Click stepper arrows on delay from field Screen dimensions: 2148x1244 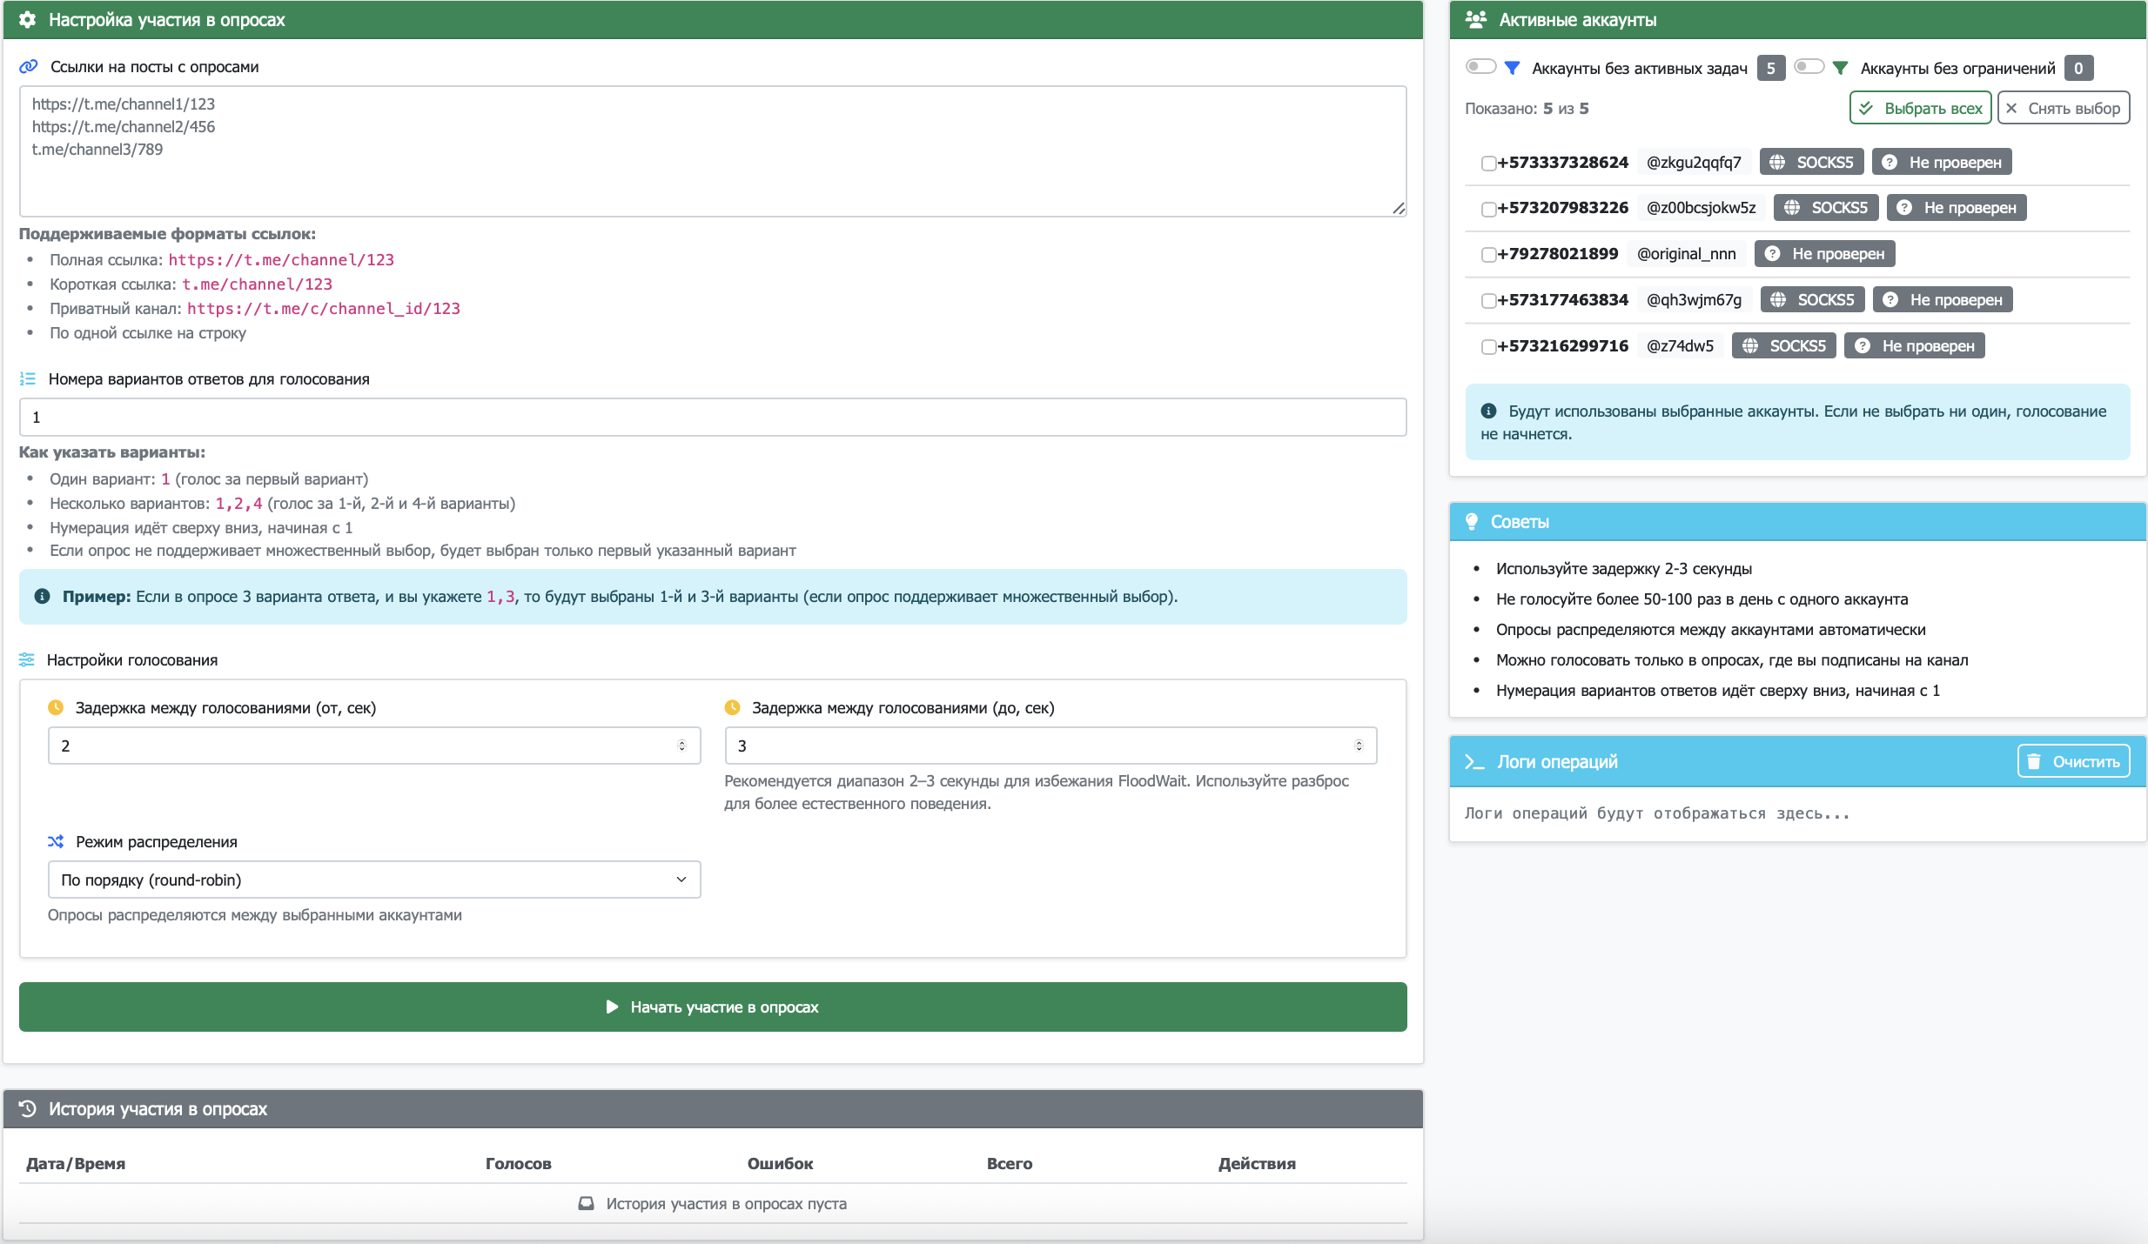(681, 746)
